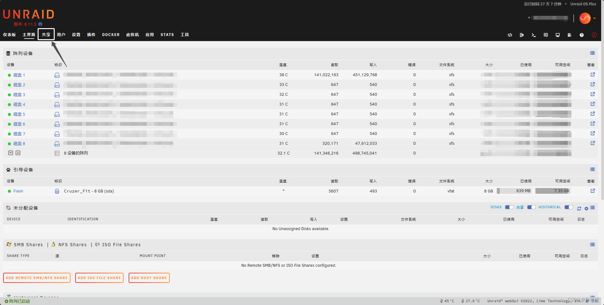Refresh the unassigned devices list
The height and width of the screenshot is (305, 604).
click(579, 208)
